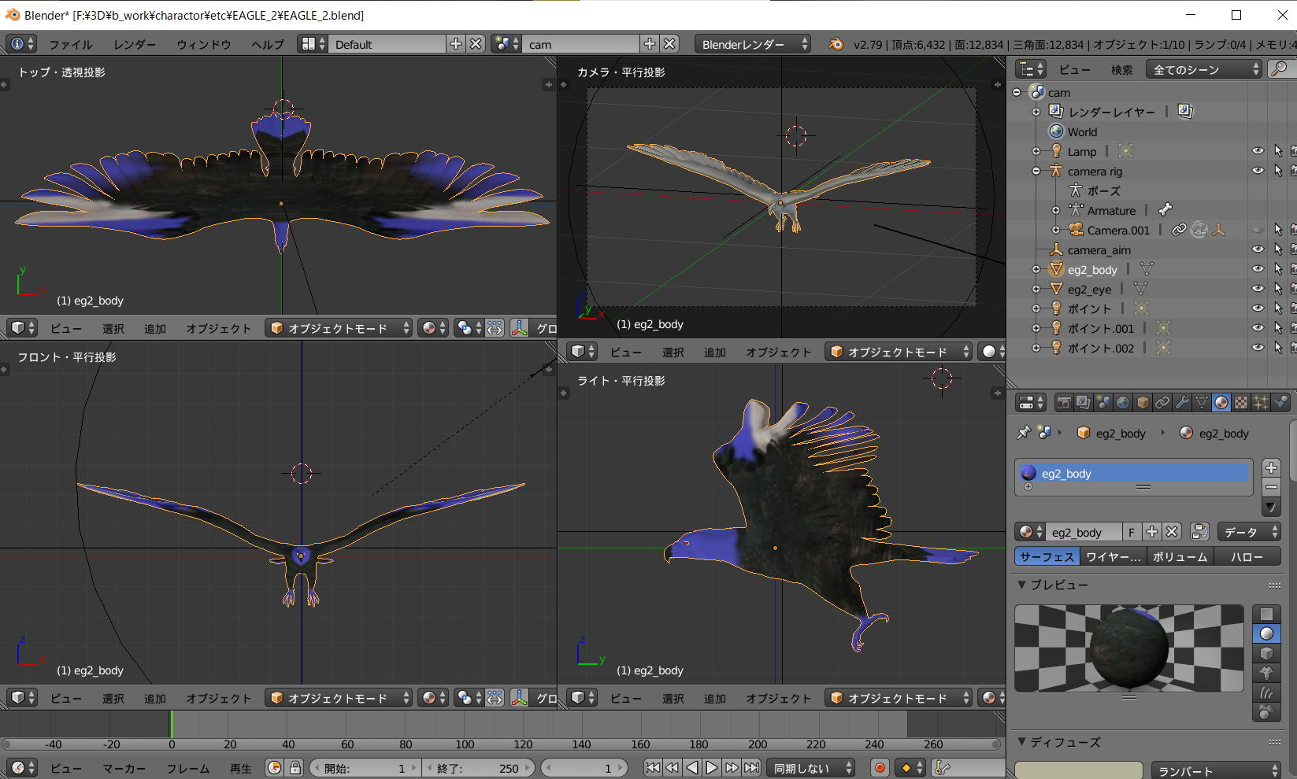This screenshot has width=1297, height=779.
Task: Toggle selectability arrow for camera_aim
Action: coord(1278,249)
